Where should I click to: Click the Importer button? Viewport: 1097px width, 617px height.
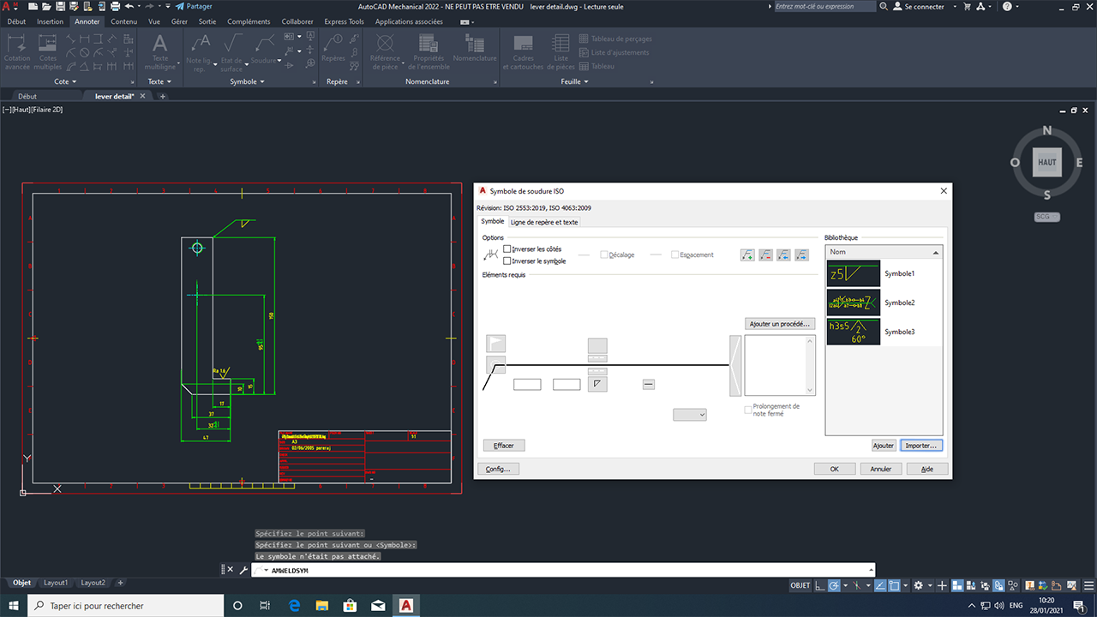[x=922, y=446]
